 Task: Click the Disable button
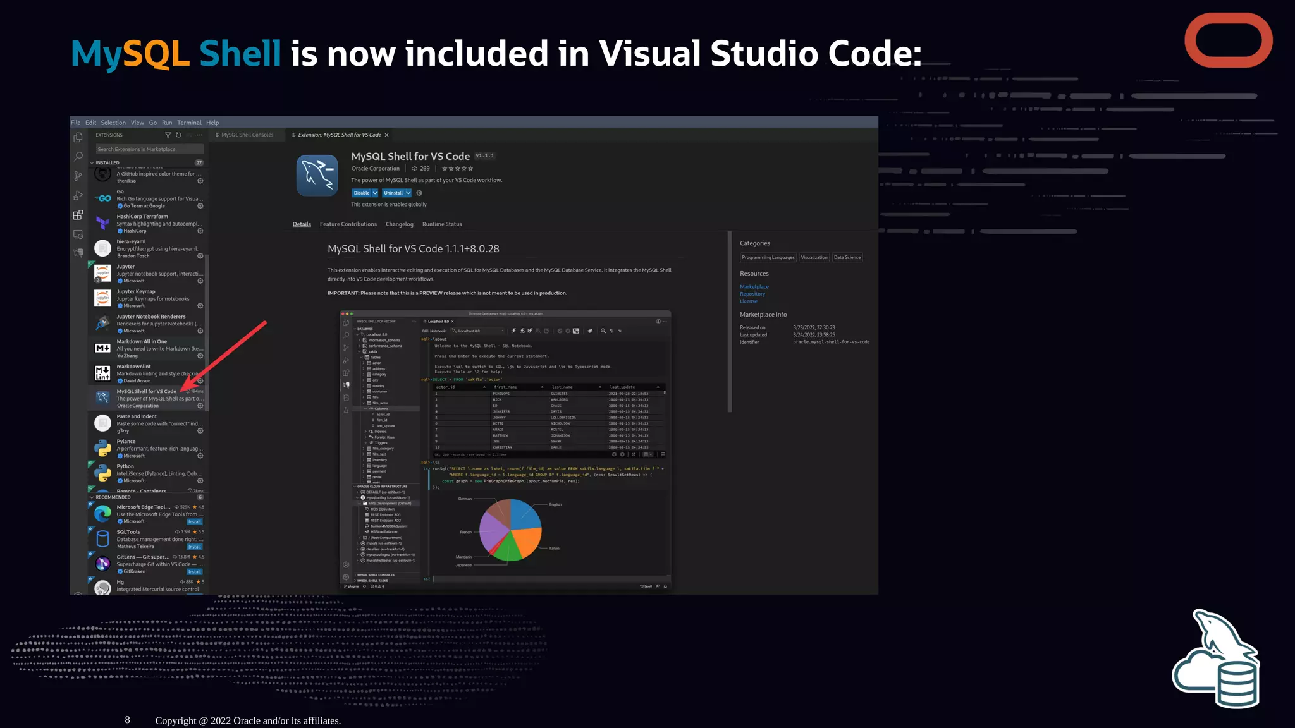362,193
